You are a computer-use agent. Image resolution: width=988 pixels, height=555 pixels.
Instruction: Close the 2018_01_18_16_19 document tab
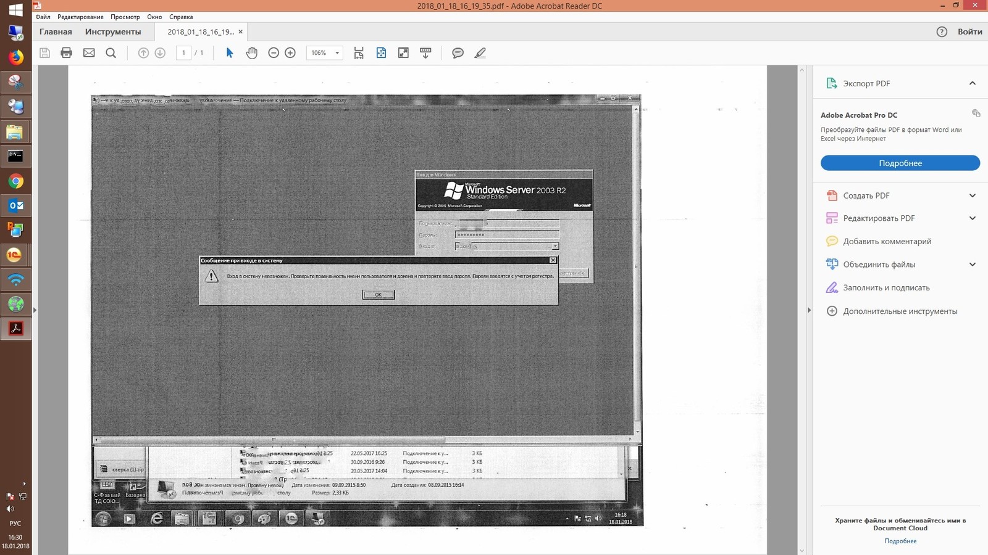(241, 32)
